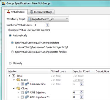
Task: Click the Runtime Settings gear icon
Action: 31,12
